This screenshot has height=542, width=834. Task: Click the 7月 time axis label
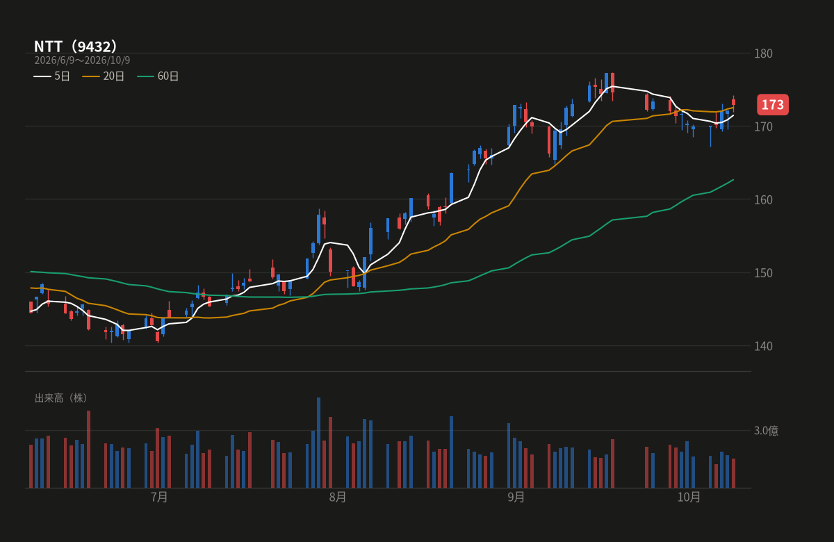[159, 497]
